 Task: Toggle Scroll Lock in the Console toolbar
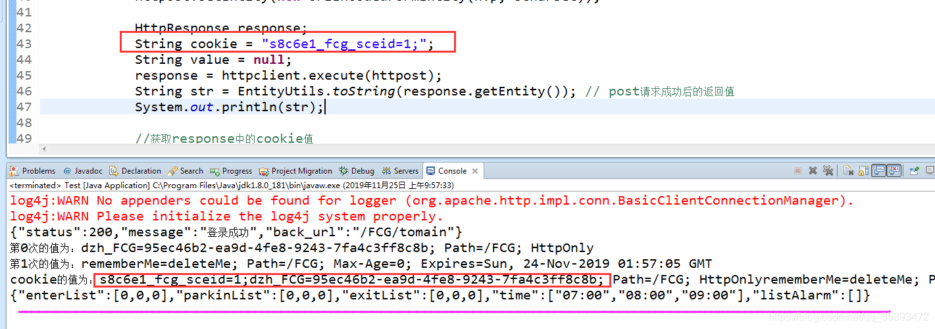tap(863, 170)
